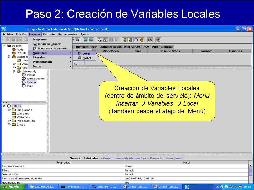The height and width of the screenshot is (190, 254).
Task: Click the folder icon beside Literales in lower tree
Action: [x=14, y=113]
